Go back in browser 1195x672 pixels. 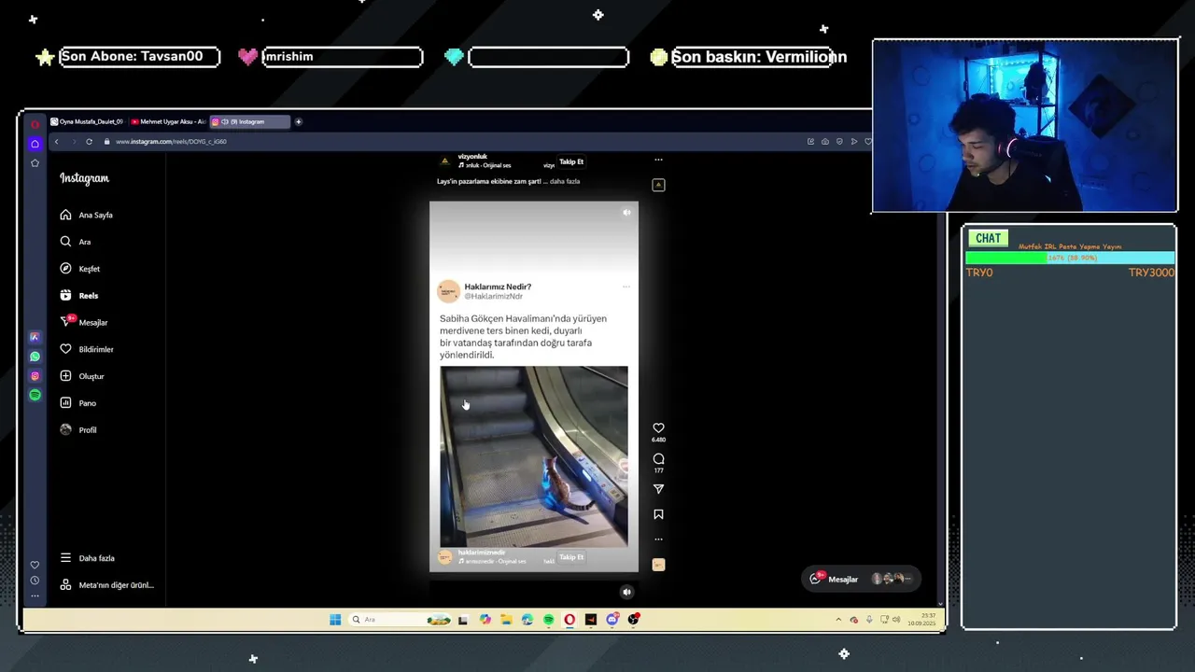(56, 142)
